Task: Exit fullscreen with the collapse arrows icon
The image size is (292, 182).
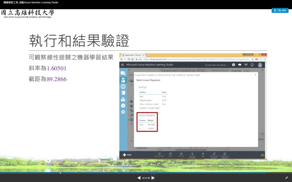Action: coord(287,178)
